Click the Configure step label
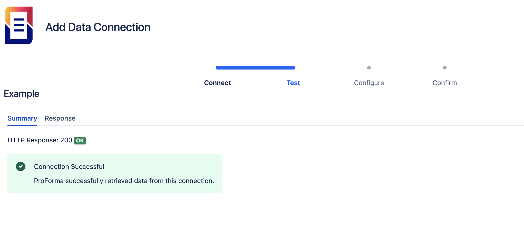Viewport: 524px width, 228px height. coord(369,83)
